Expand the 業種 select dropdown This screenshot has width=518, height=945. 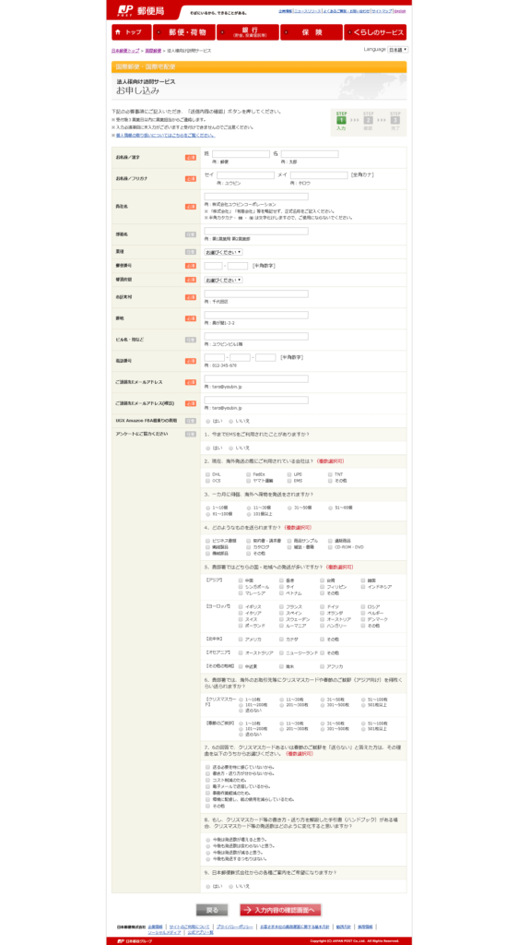pyautogui.click(x=223, y=252)
